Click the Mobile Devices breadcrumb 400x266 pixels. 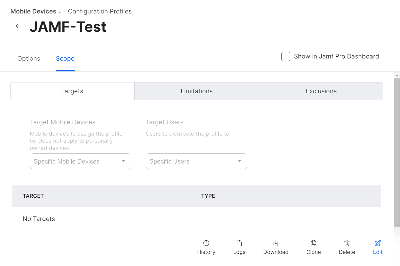[x=33, y=11]
